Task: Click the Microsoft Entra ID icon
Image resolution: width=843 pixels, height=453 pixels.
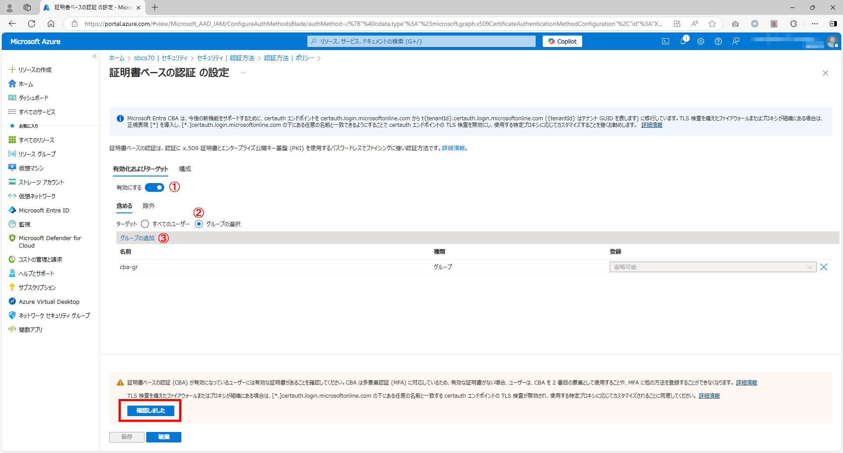Action: [x=12, y=210]
